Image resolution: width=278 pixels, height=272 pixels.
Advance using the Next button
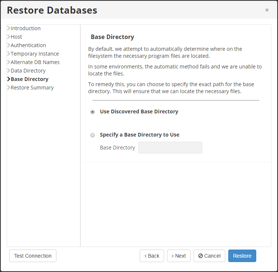(178, 256)
